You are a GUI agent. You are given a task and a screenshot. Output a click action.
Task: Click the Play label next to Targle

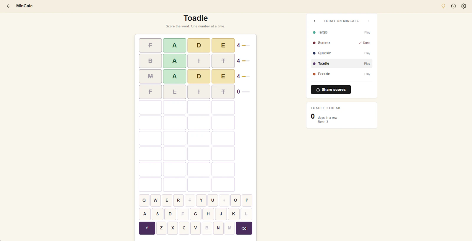367,32
